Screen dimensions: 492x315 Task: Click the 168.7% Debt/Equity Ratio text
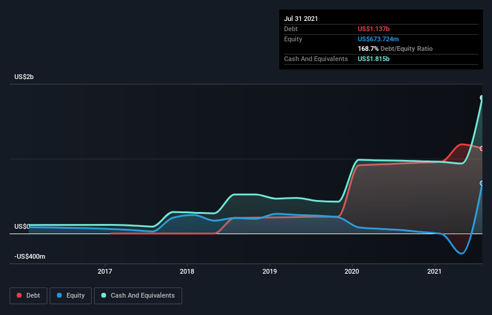coord(395,49)
